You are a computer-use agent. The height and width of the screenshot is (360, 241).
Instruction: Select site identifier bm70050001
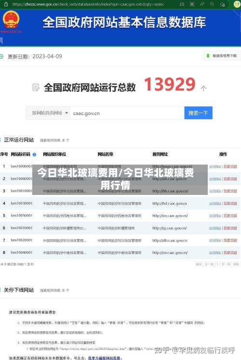tap(22, 216)
